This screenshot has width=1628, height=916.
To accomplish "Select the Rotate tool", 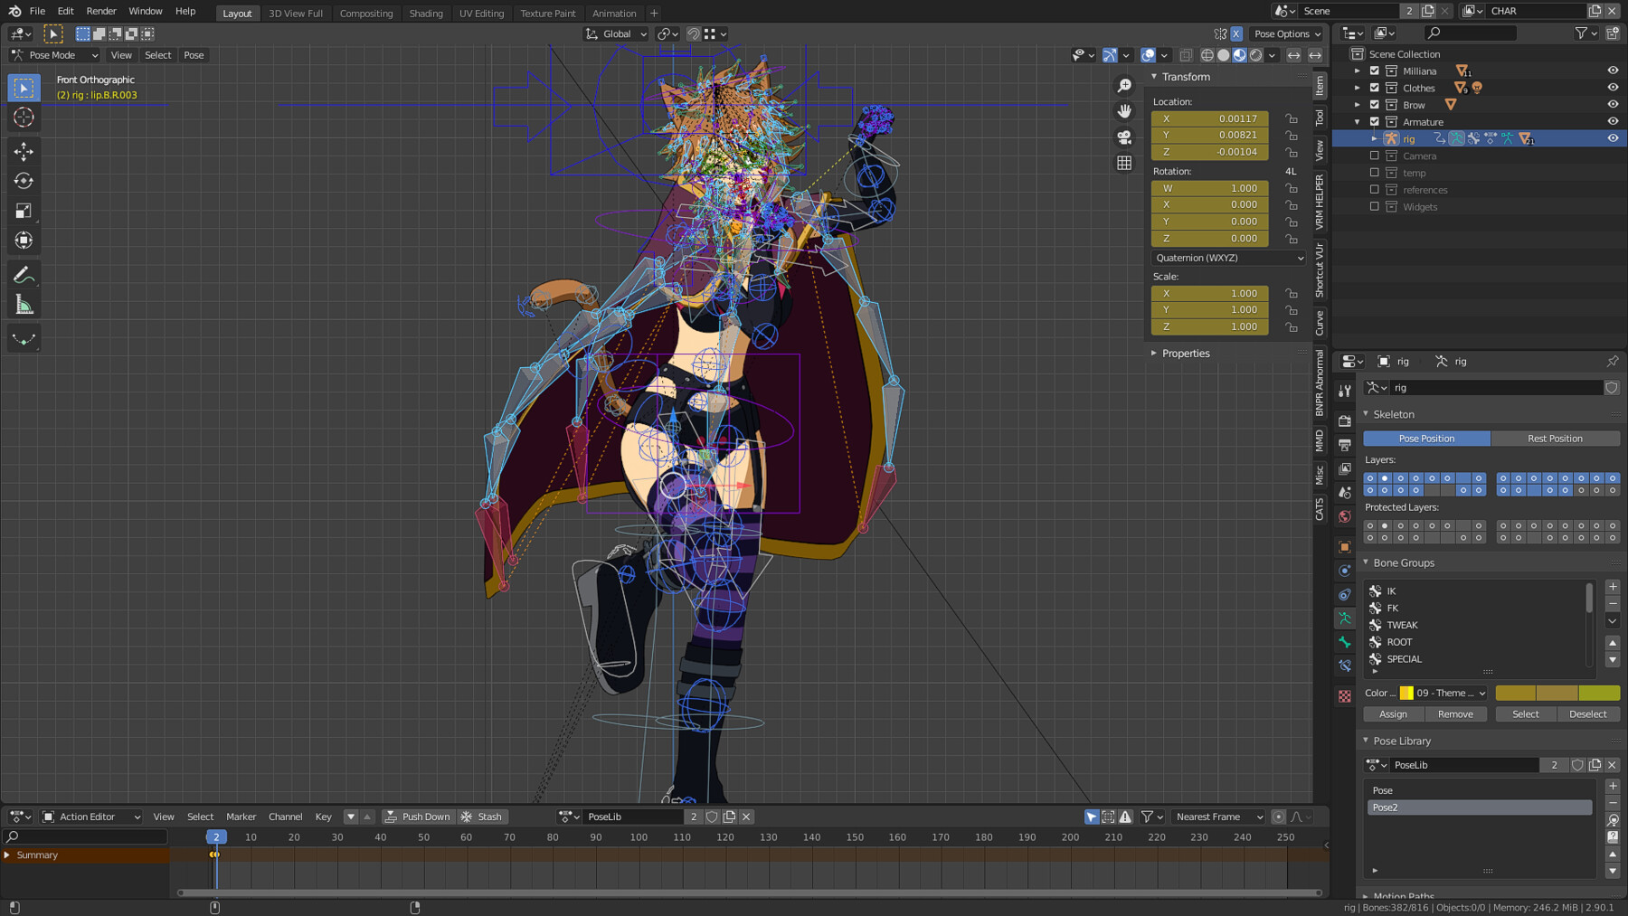I will click(24, 181).
